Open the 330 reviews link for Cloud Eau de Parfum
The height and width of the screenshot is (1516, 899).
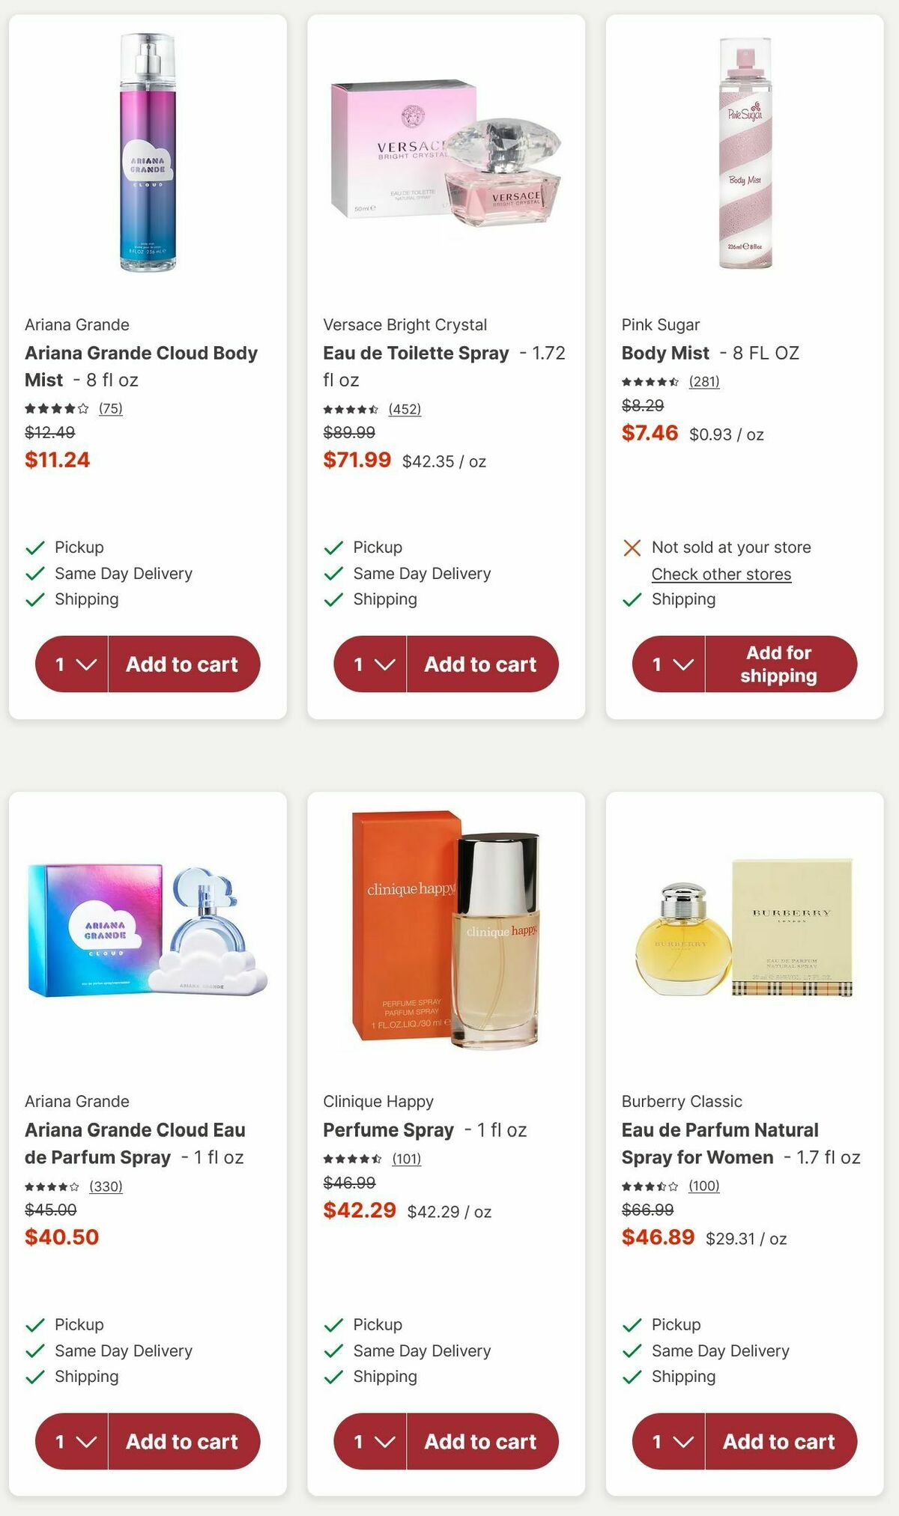tap(105, 1186)
